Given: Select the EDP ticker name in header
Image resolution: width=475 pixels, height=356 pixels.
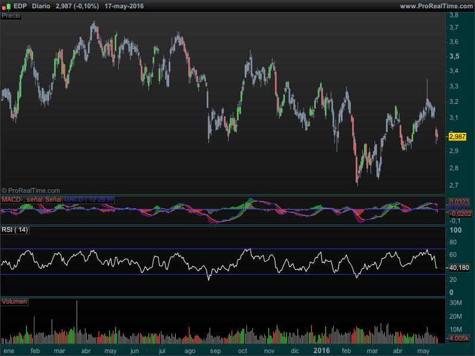Looking at the screenshot, I should [20, 6].
